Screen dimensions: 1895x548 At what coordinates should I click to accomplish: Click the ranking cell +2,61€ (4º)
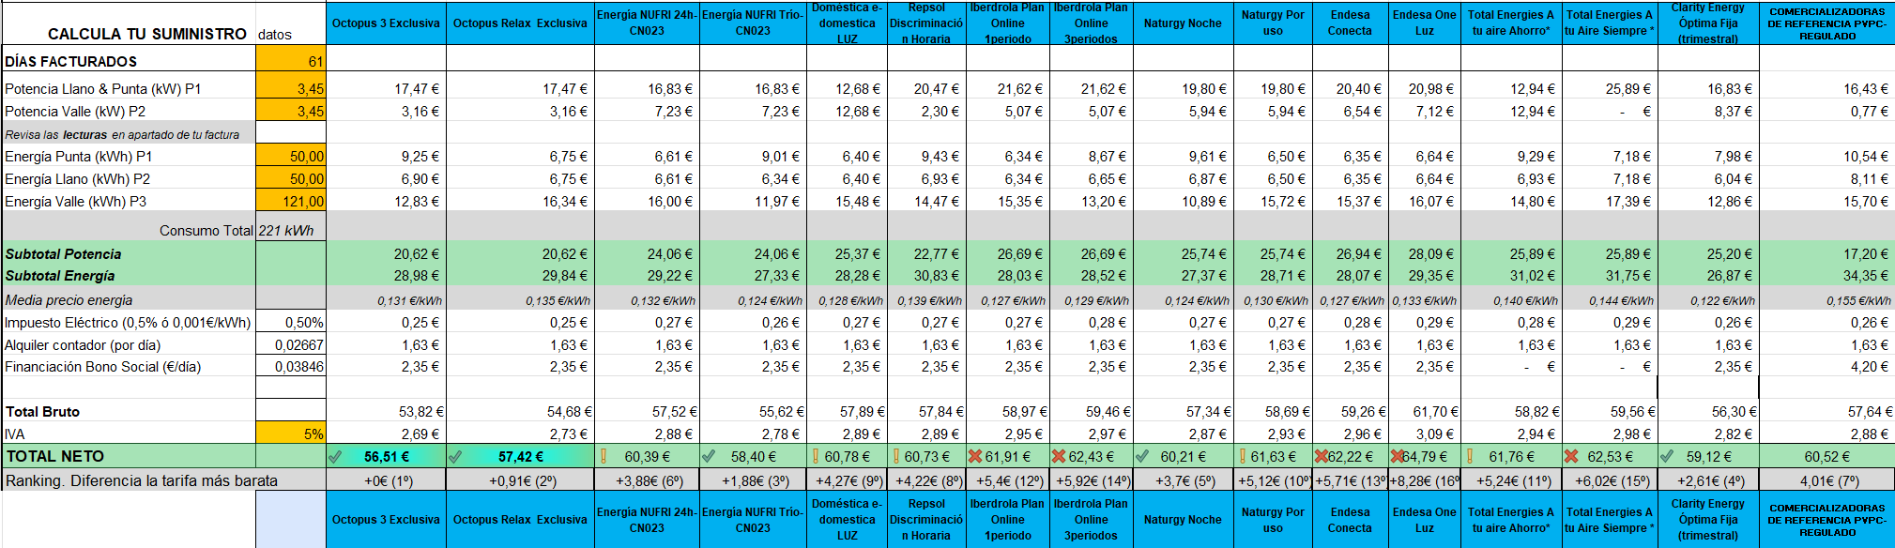1708,480
